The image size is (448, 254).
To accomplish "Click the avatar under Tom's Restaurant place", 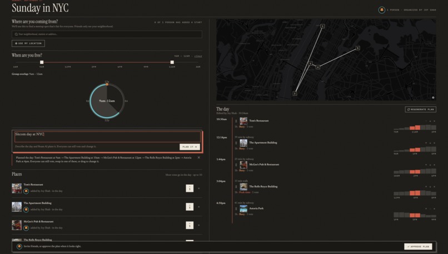I will [x=26, y=191].
